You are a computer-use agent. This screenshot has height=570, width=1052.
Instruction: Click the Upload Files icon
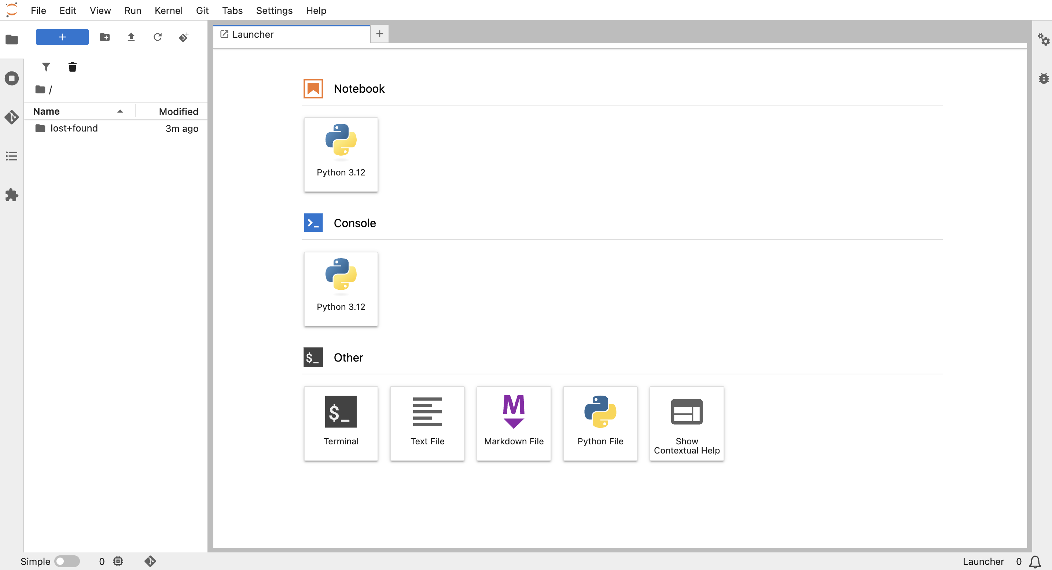click(131, 37)
